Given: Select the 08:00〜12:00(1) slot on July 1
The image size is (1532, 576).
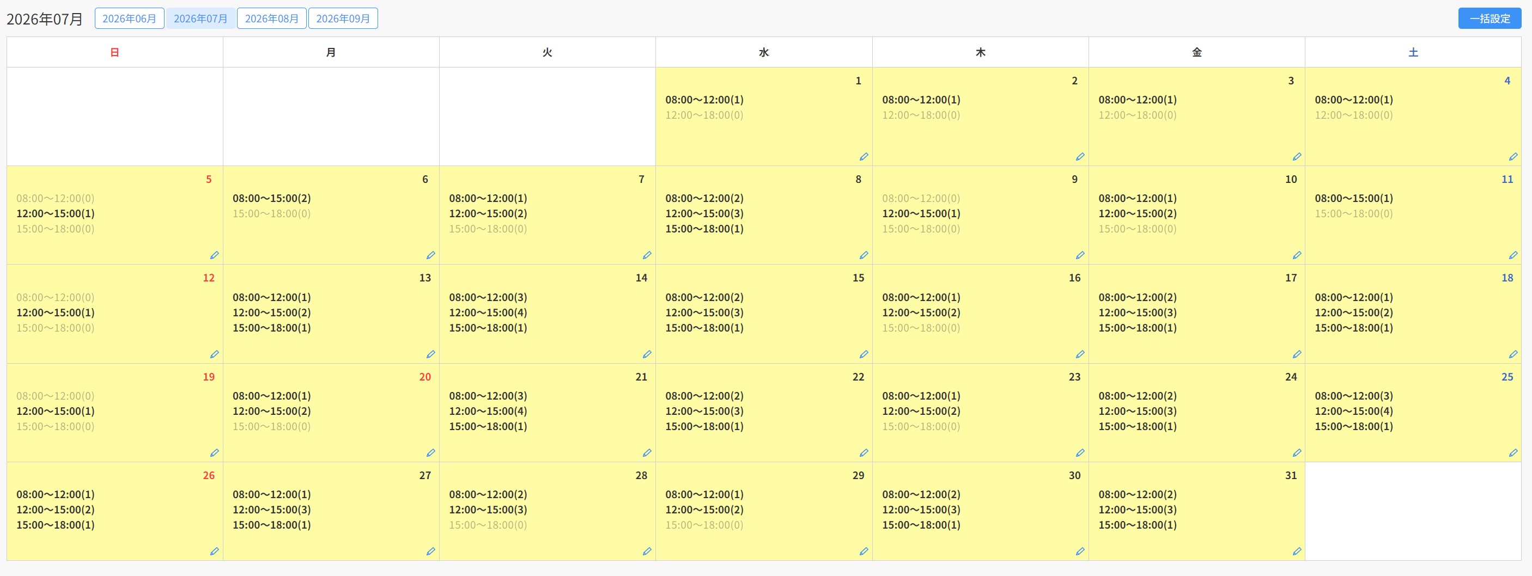Looking at the screenshot, I should (x=704, y=100).
